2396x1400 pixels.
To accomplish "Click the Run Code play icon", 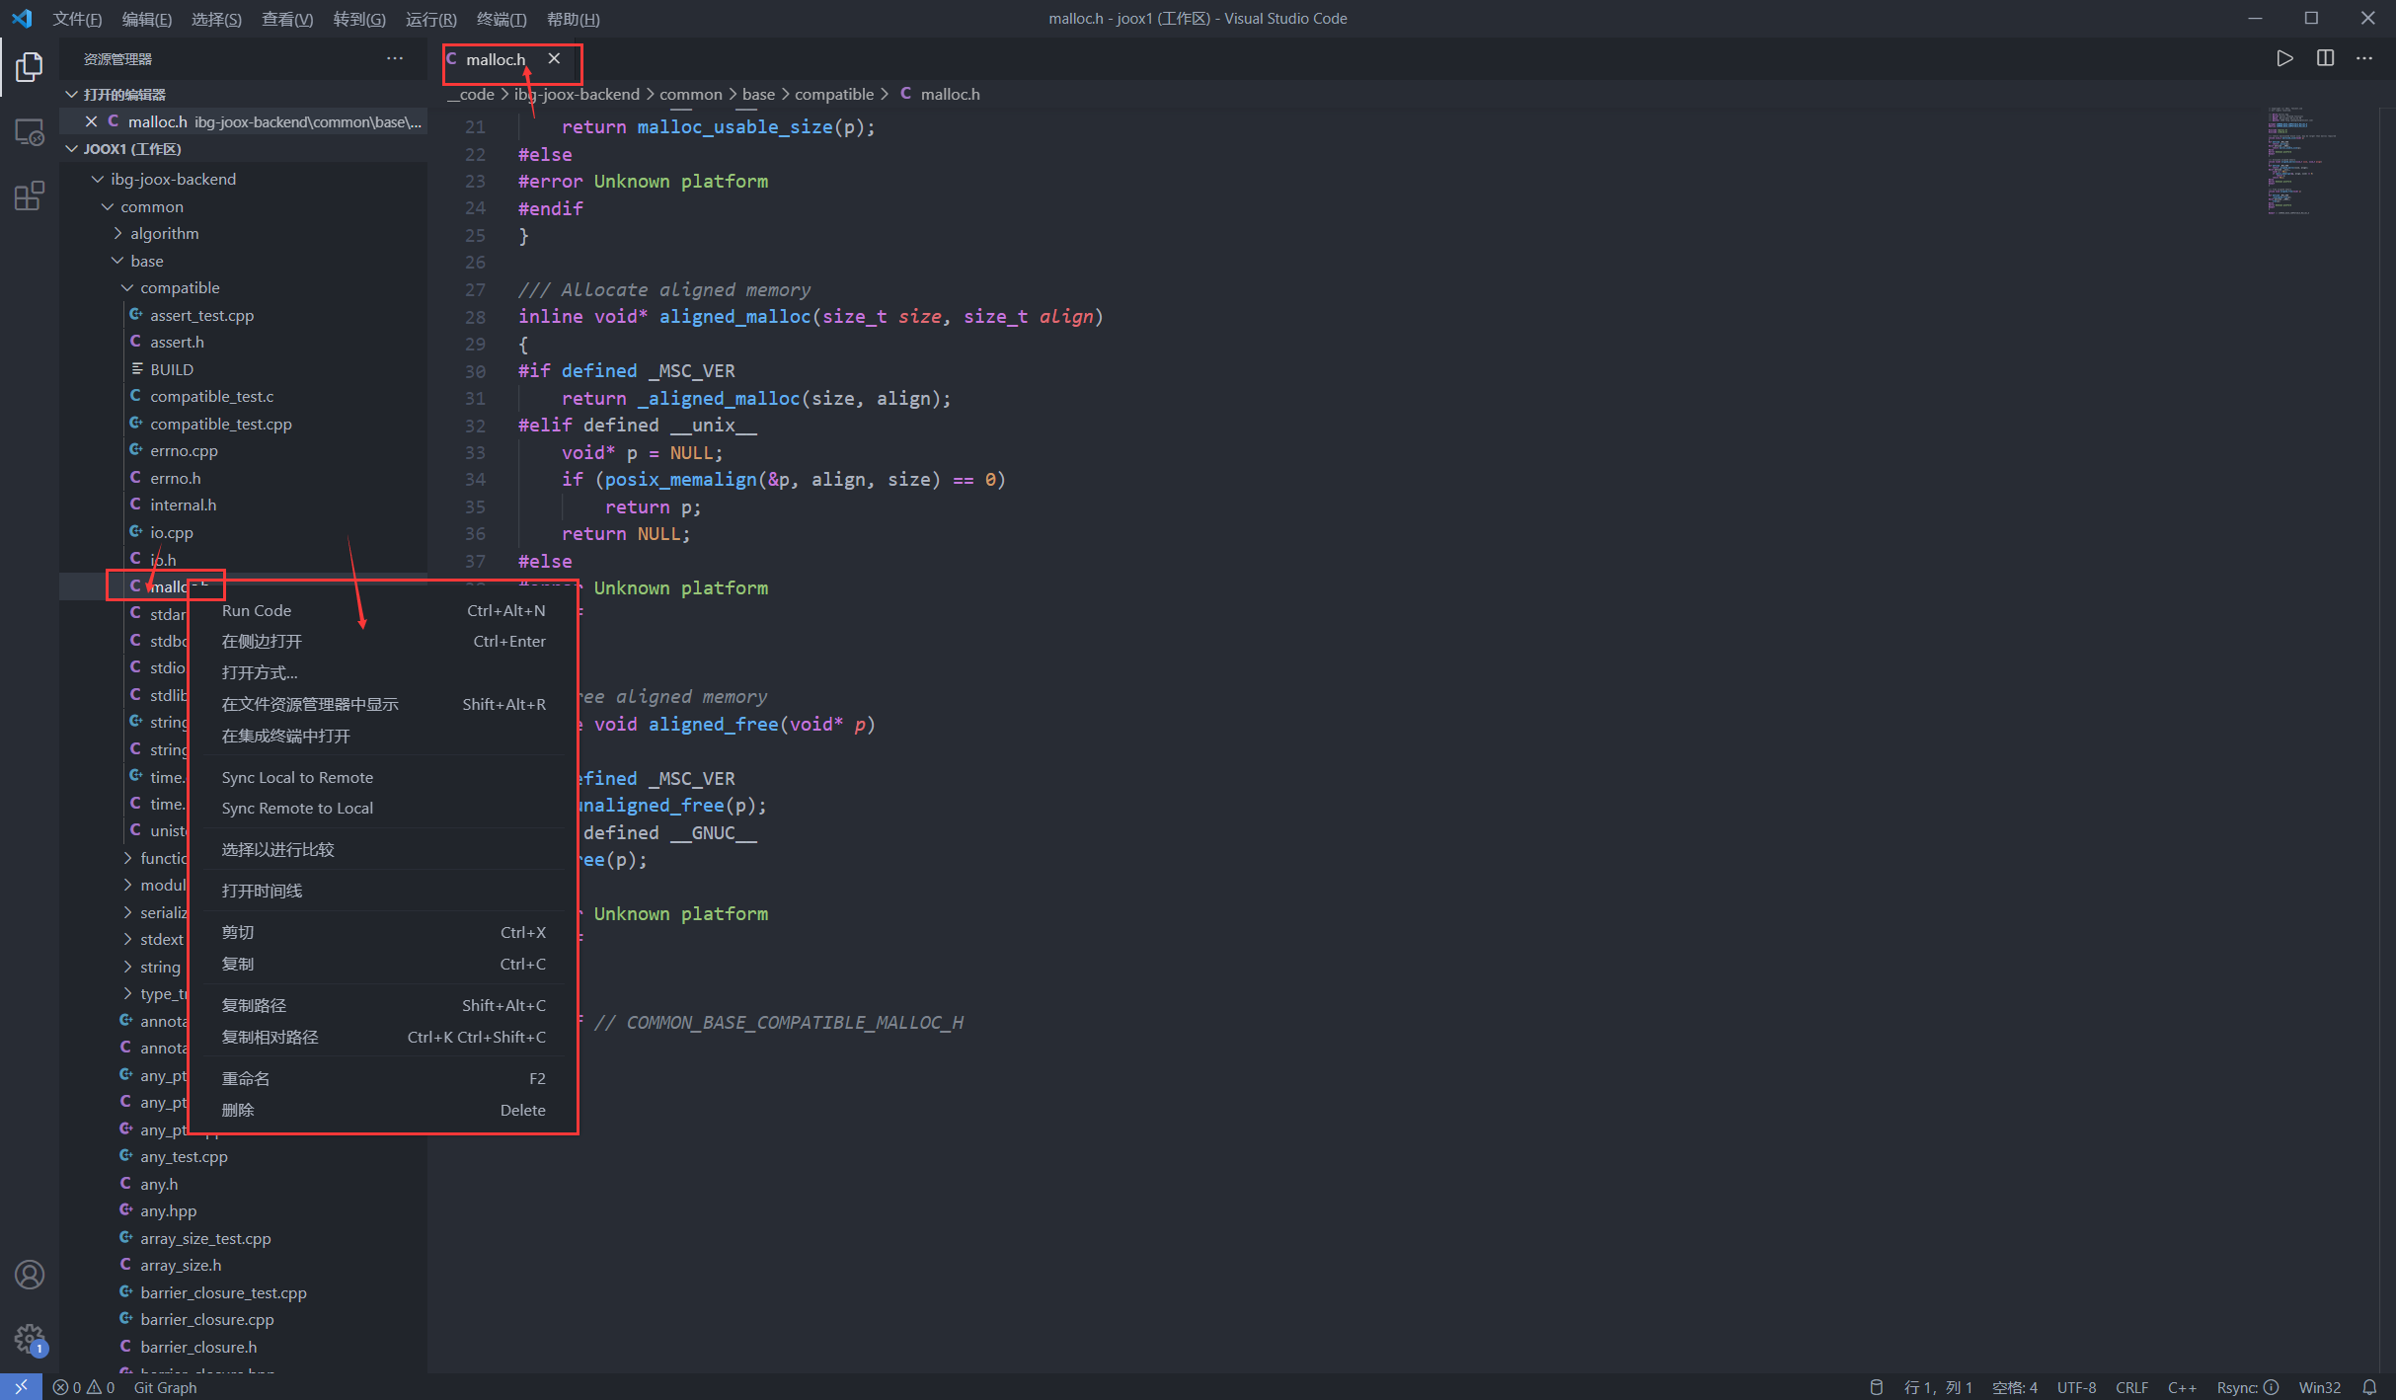I will point(2284,58).
